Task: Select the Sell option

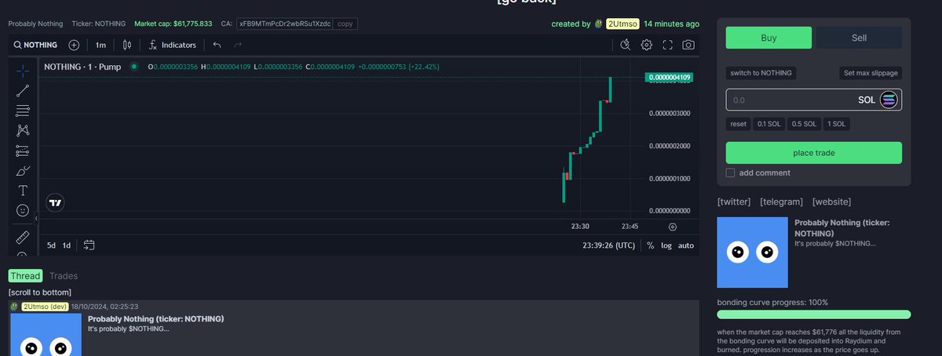Action: coord(859,38)
